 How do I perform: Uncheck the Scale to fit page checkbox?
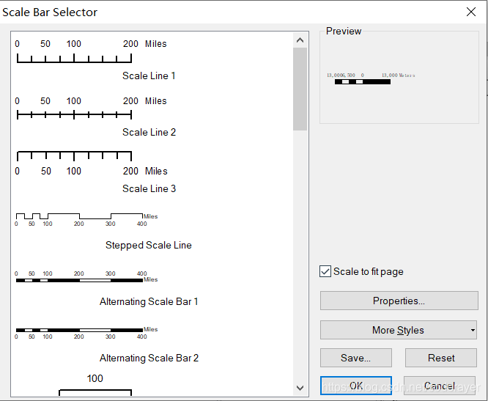325,271
